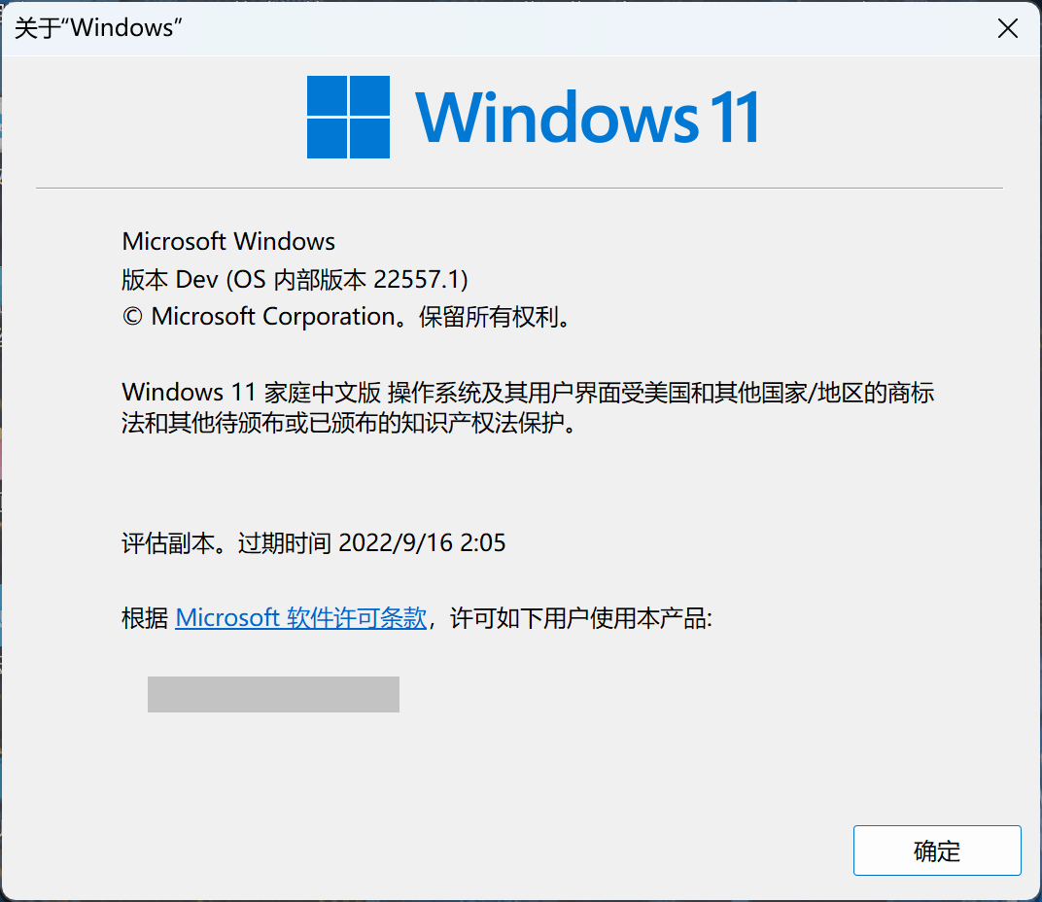
Task: Click the 确定 button
Action: (x=937, y=850)
